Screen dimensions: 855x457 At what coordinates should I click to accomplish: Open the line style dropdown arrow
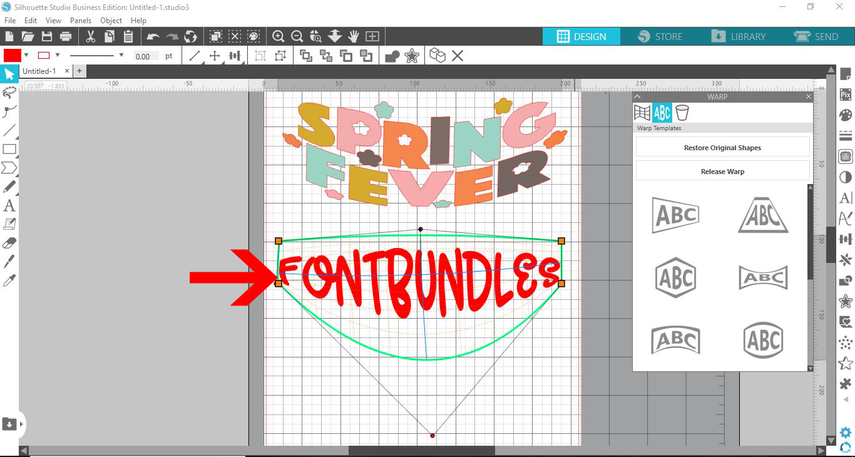(x=121, y=55)
